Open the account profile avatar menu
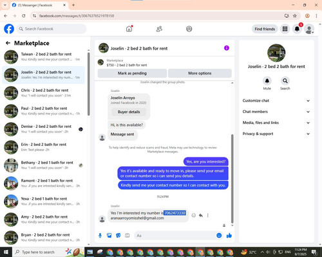 point(309,29)
